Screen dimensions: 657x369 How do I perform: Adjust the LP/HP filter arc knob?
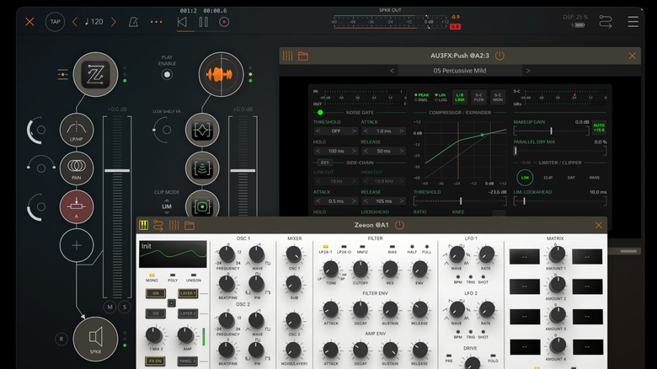pos(37,130)
